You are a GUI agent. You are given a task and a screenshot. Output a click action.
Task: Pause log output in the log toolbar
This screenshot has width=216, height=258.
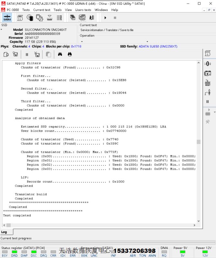tap(27, 55)
